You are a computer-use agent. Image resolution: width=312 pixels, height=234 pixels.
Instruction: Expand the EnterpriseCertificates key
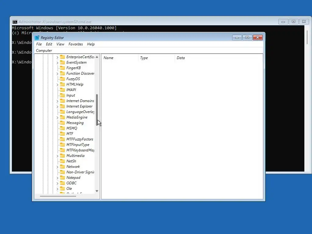(x=57, y=57)
